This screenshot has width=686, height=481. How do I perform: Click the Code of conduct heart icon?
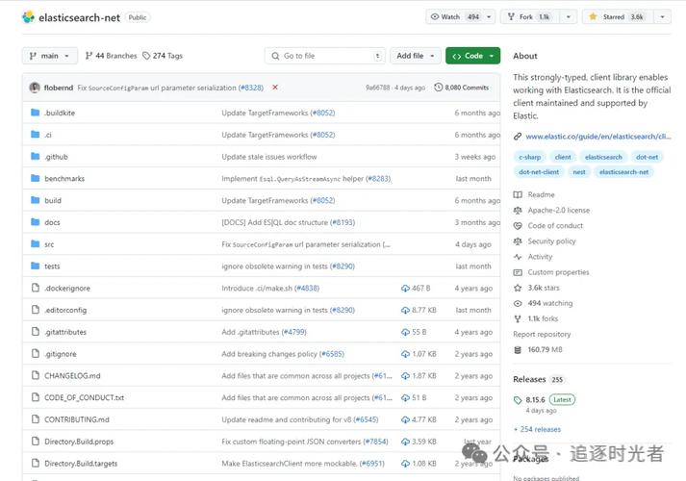click(x=518, y=226)
